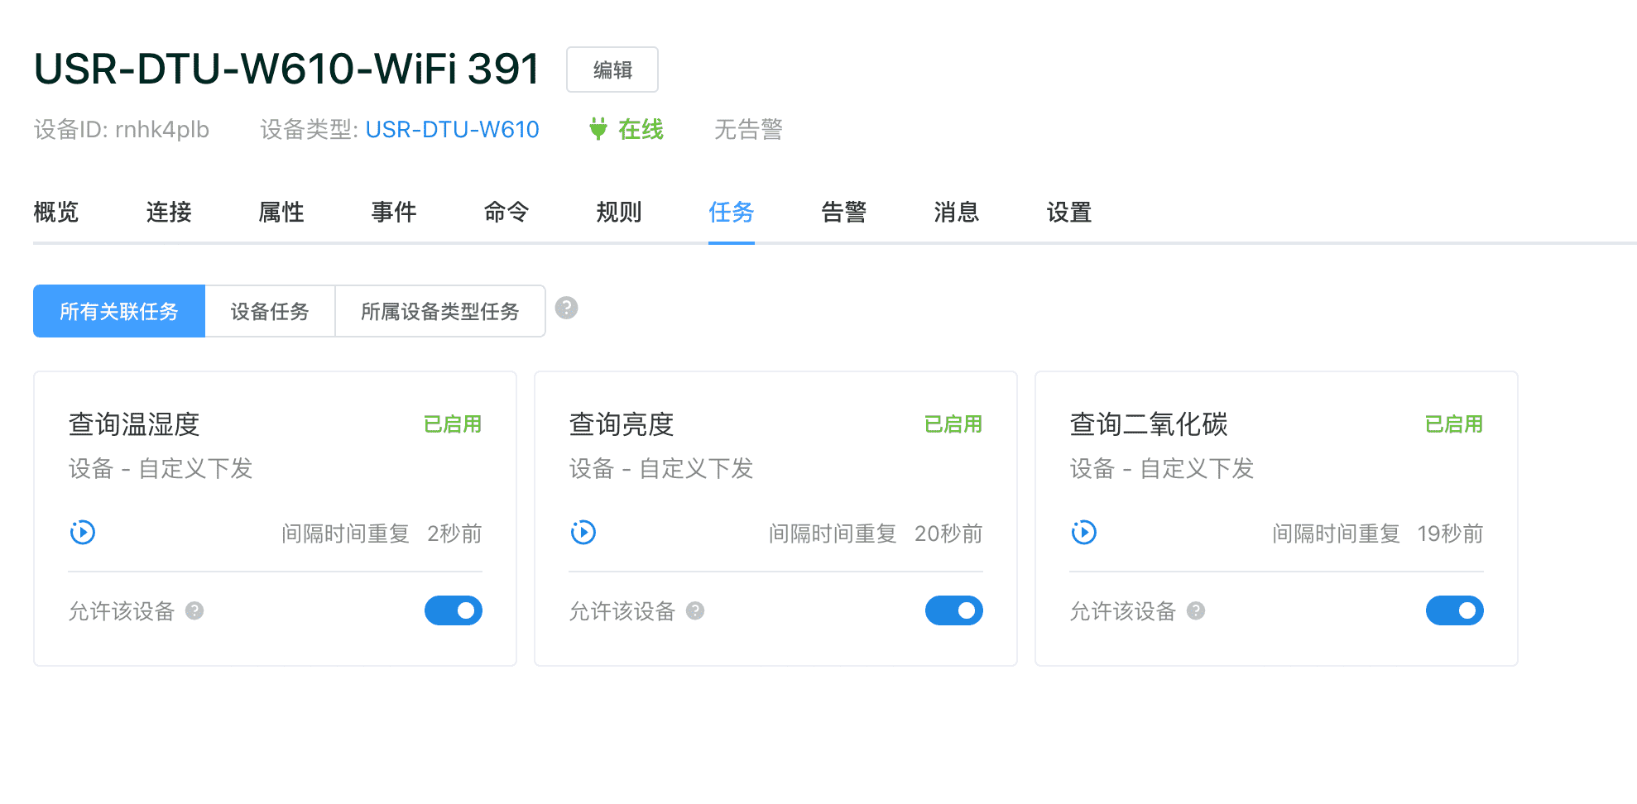Screen dimensions: 1637x804
Task: Select 所属设备类型任务 filter
Action: tap(440, 311)
